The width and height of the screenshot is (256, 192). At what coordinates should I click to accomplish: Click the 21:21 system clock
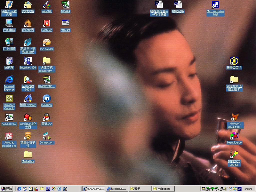coord(248,189)
